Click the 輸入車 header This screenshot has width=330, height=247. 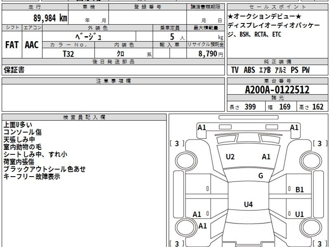pyautogui.click(x=170, y=45)
